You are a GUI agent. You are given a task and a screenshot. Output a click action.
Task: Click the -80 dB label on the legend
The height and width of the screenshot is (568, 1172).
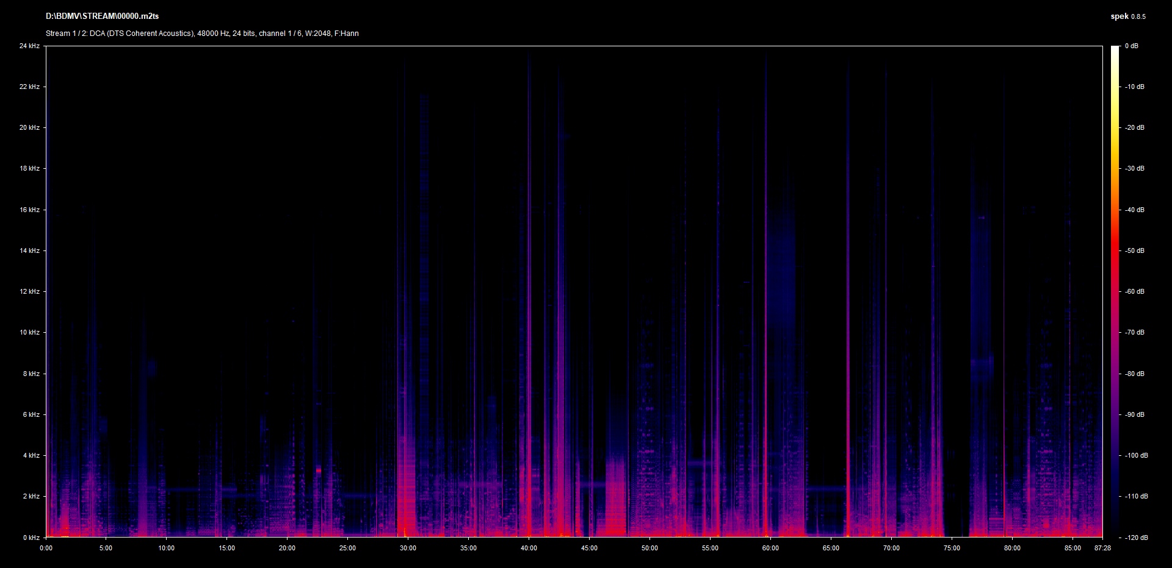click(1135, 374)
